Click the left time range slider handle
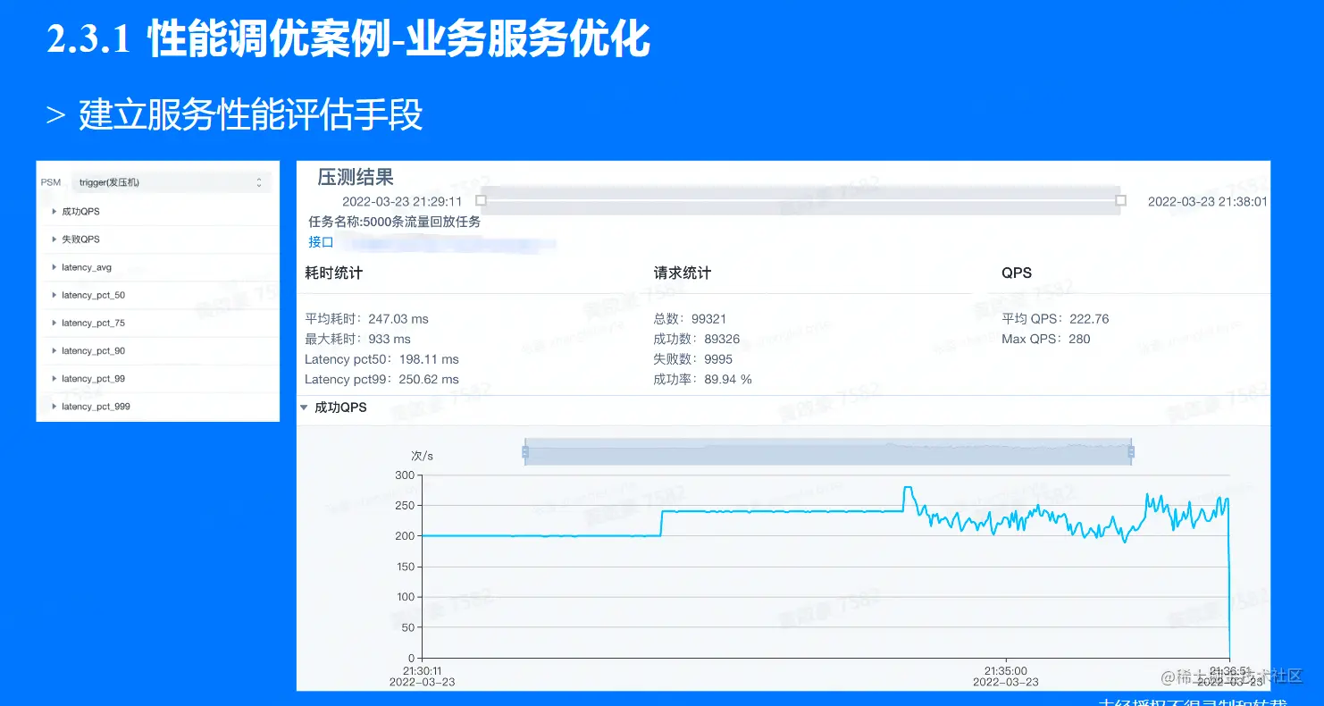The width and height of the screenshot is (1324, 706). 481,200
